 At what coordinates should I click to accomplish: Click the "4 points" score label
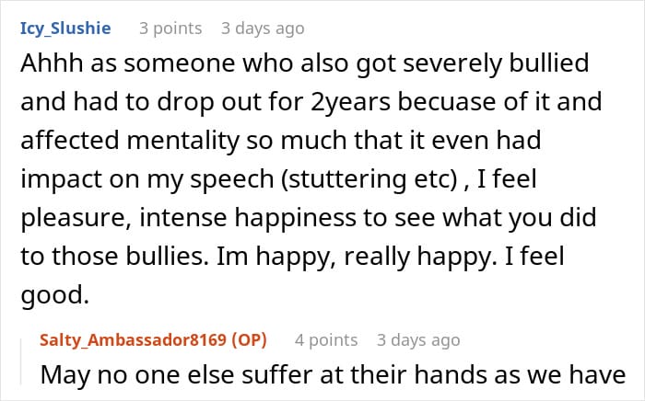pos(326,340)
